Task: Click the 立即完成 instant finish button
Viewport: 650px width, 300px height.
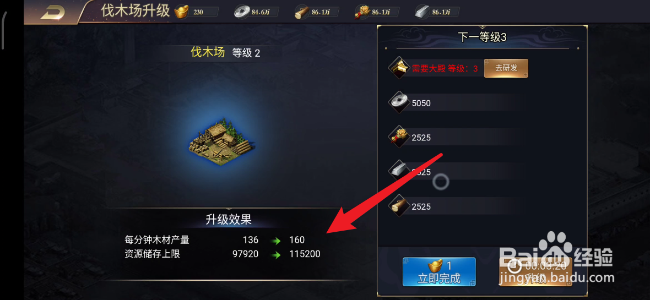Action: pos(439,272)
